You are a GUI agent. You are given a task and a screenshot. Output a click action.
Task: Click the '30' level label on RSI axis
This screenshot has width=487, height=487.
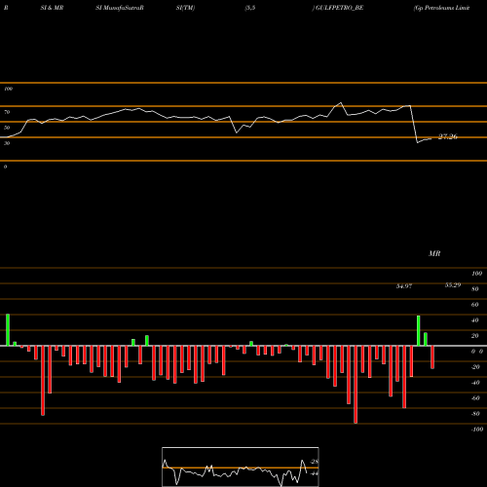coord(7,143)
